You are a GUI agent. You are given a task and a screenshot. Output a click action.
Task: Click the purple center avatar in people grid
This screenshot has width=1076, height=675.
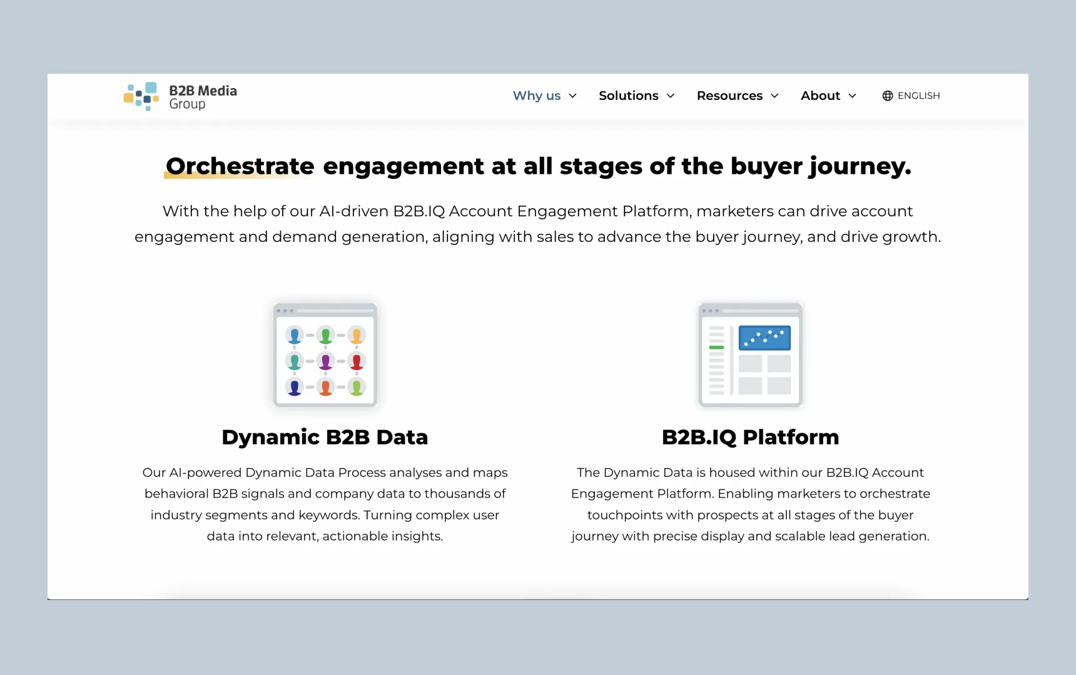325,361
